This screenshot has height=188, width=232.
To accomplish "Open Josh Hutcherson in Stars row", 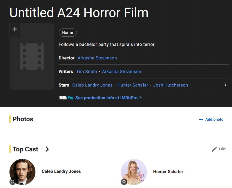I will [x=170, y=85].
